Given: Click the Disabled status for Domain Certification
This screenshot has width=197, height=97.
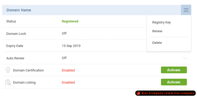Looking at the screenshot, I should click(68, 70).
